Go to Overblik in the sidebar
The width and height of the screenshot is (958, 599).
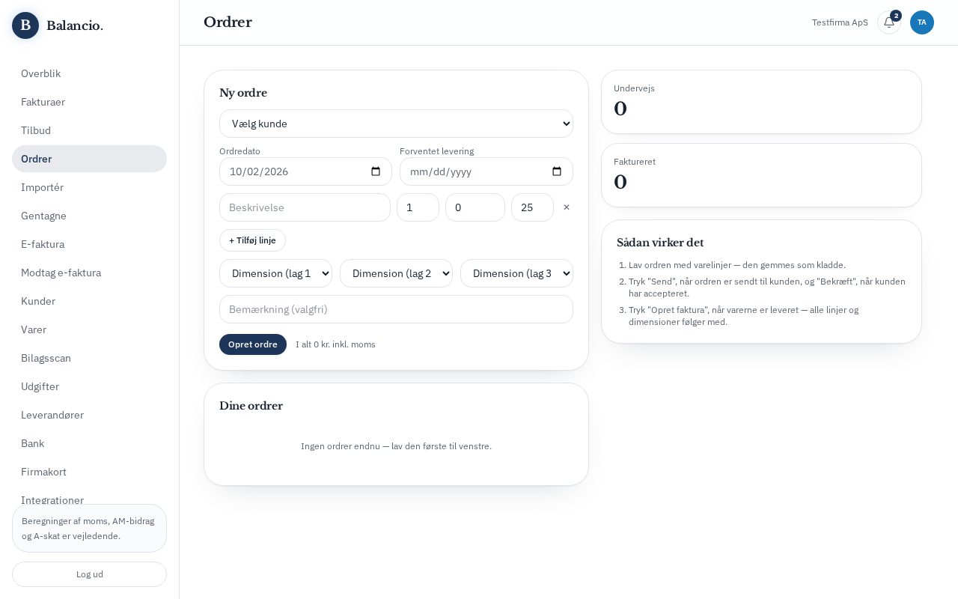(x=89, y=73)
